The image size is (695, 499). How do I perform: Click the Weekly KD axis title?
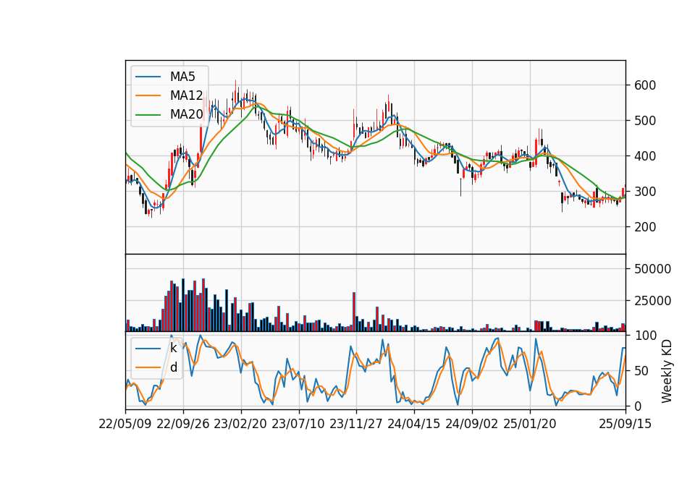(667, 371)
